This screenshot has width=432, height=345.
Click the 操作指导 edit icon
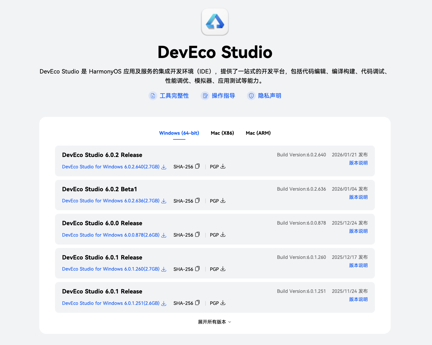tap(205, 96)
